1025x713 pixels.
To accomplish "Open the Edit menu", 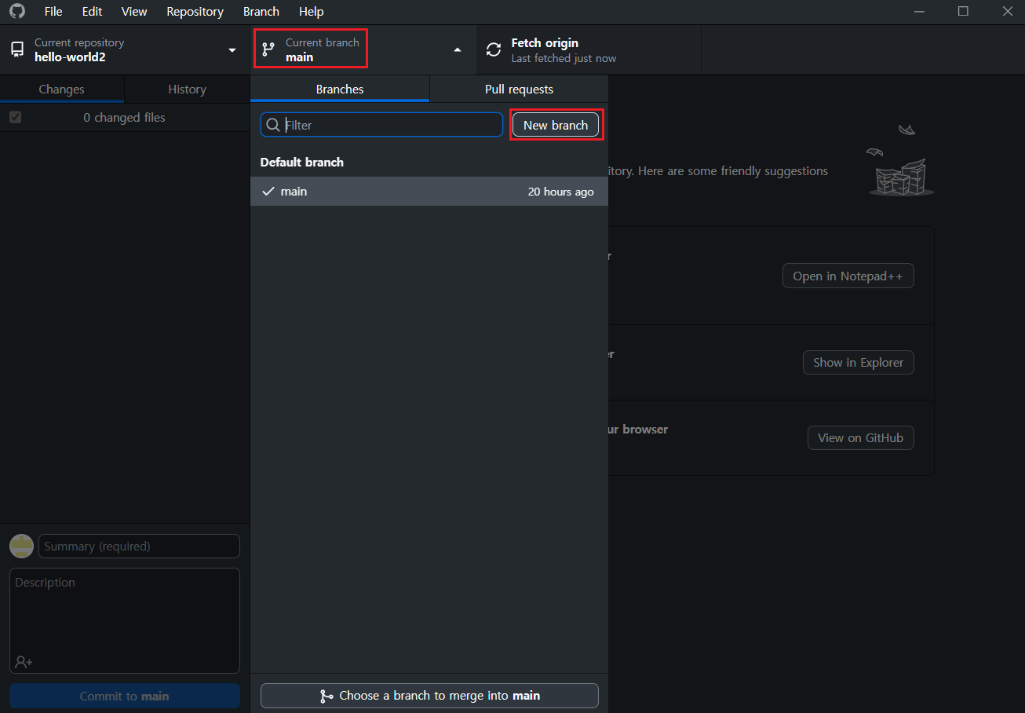I will coord(92,12).
